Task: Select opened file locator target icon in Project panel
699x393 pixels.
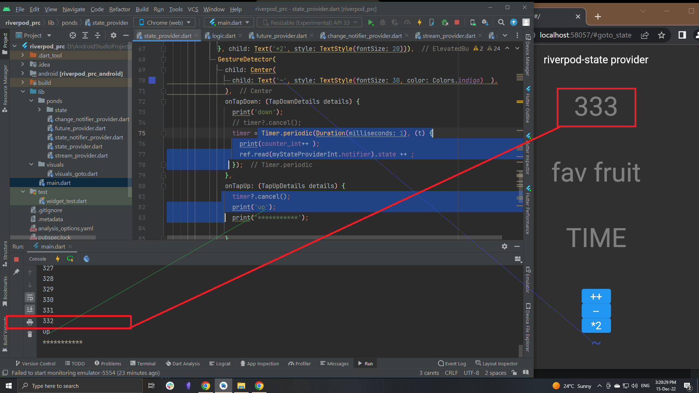Action: 73,35
